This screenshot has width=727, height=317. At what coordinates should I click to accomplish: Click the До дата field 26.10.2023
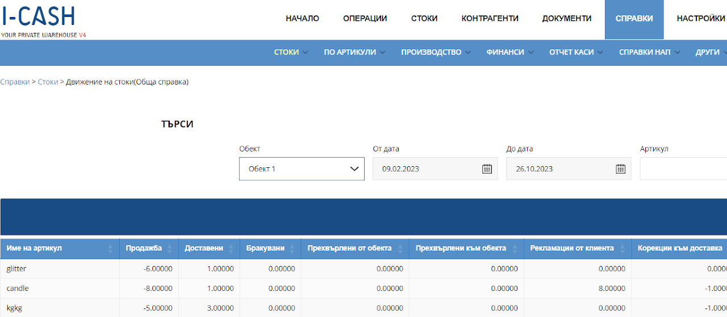tap(569, 169)
